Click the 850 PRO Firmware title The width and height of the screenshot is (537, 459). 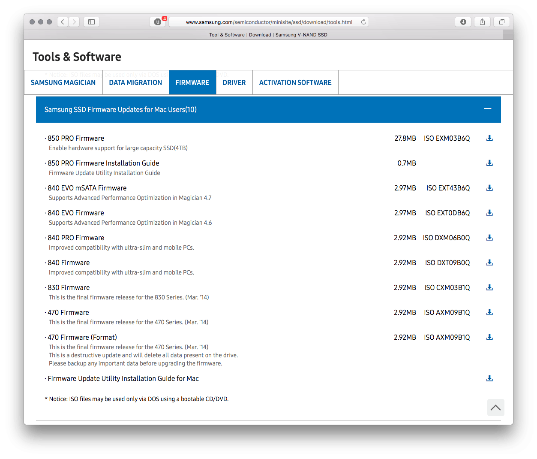coord(76,138)
